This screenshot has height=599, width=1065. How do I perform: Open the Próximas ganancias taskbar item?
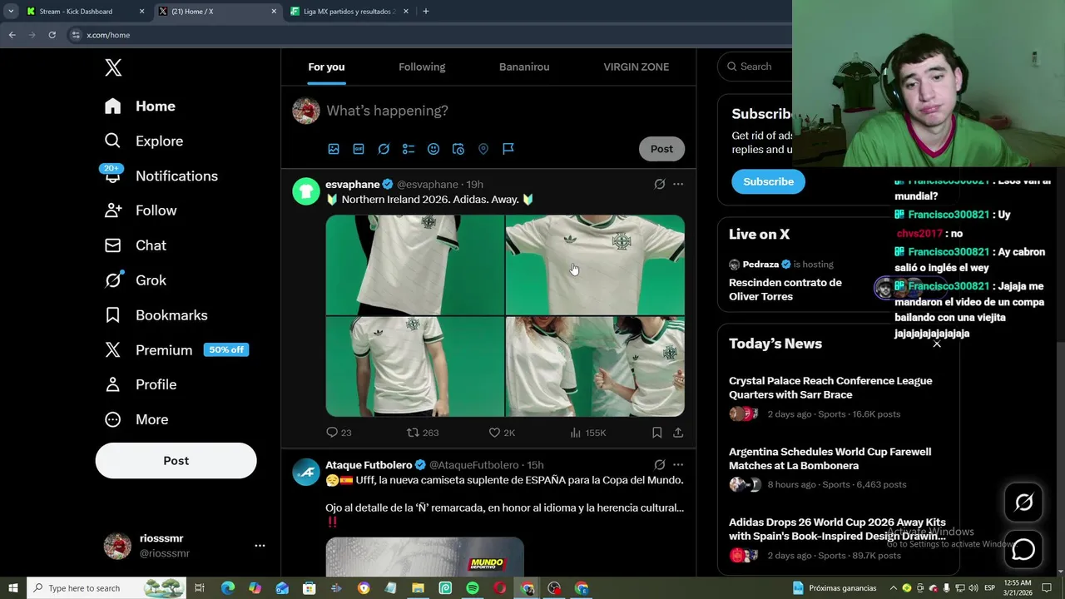click(835, 588)
